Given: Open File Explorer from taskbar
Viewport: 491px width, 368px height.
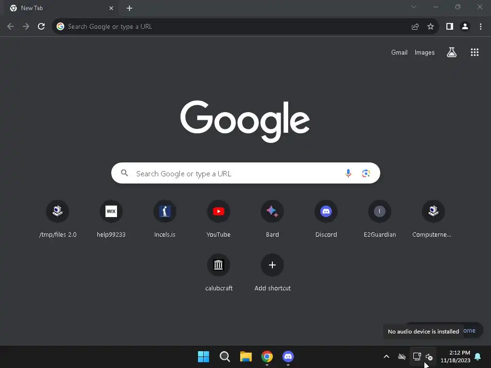Looking at the screenshot, I should coord(246,356).
